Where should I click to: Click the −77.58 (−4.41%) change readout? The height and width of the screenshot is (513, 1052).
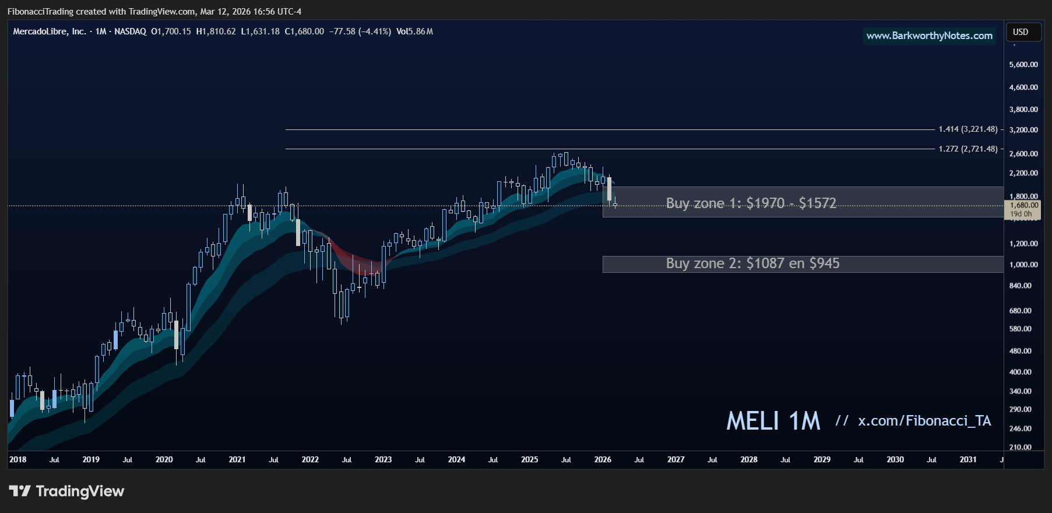[360, 31]
